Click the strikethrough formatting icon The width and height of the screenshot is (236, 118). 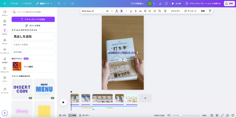[136, 11]
